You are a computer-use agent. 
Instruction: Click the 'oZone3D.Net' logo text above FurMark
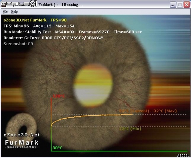tap(22, 135)
